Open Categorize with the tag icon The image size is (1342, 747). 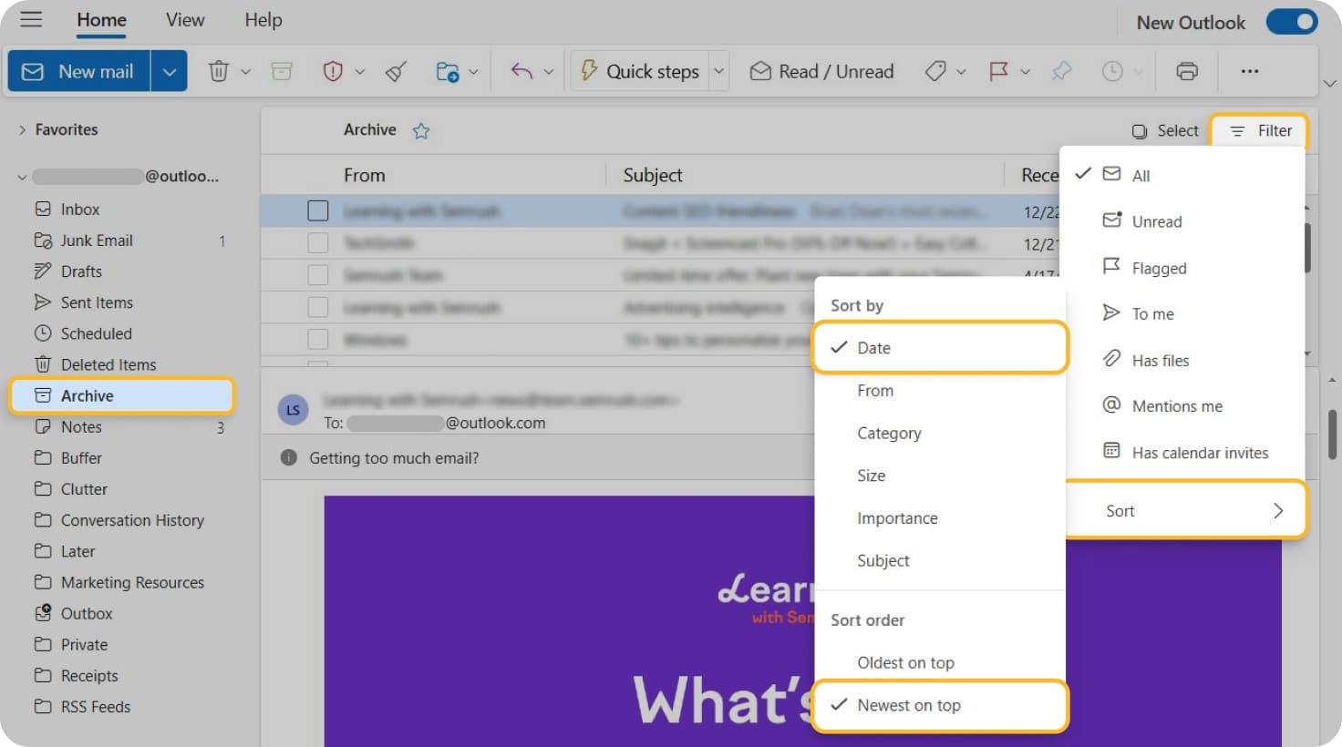(937, 70)
